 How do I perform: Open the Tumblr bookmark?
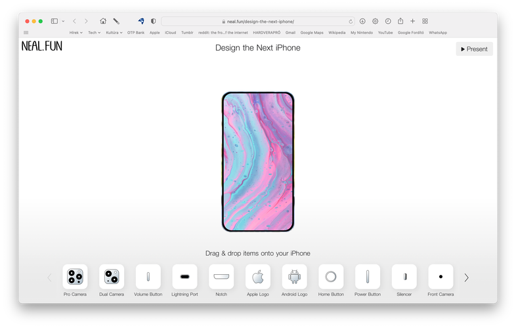[187, 33]
